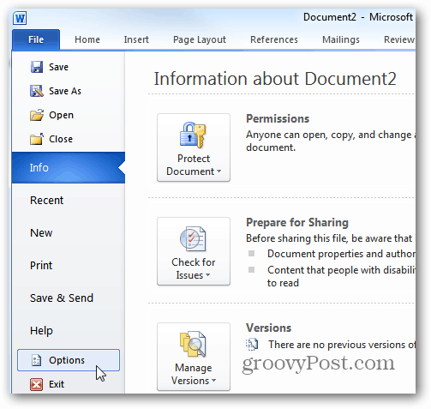Click the magnifier Manage Versions icon

193,344
